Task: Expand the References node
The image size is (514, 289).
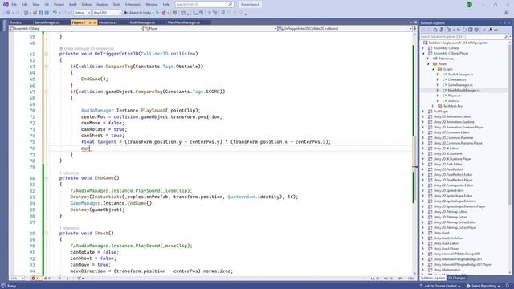Action: [428, 59]
